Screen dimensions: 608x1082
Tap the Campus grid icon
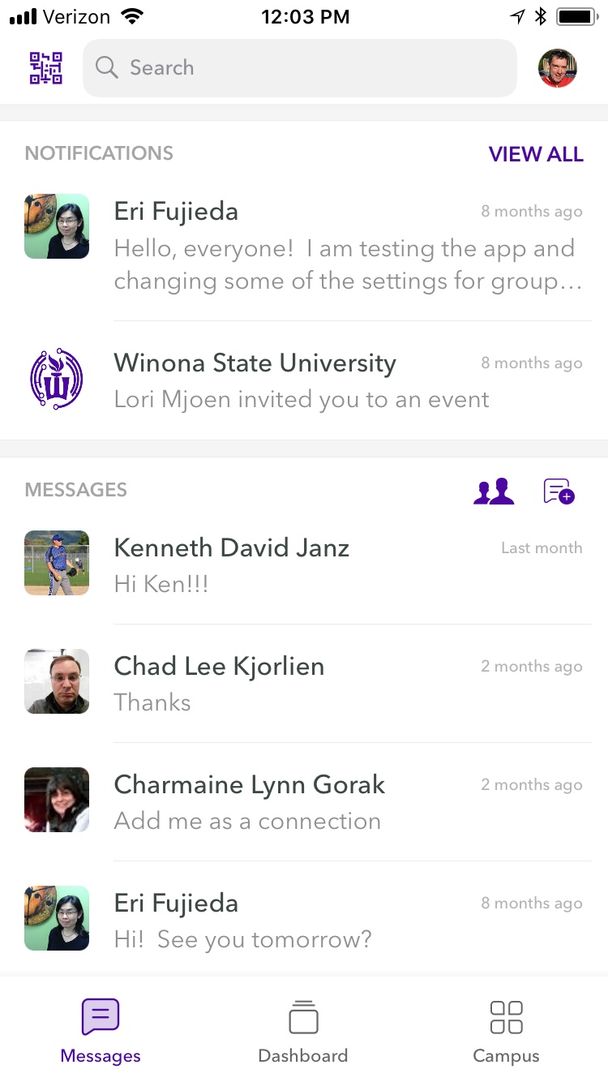coord(507,1017)
